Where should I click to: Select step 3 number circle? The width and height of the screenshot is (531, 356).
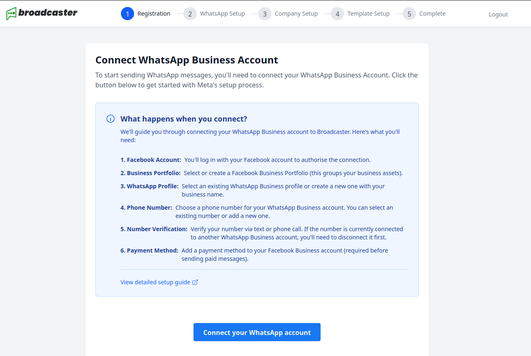(265, 14)
